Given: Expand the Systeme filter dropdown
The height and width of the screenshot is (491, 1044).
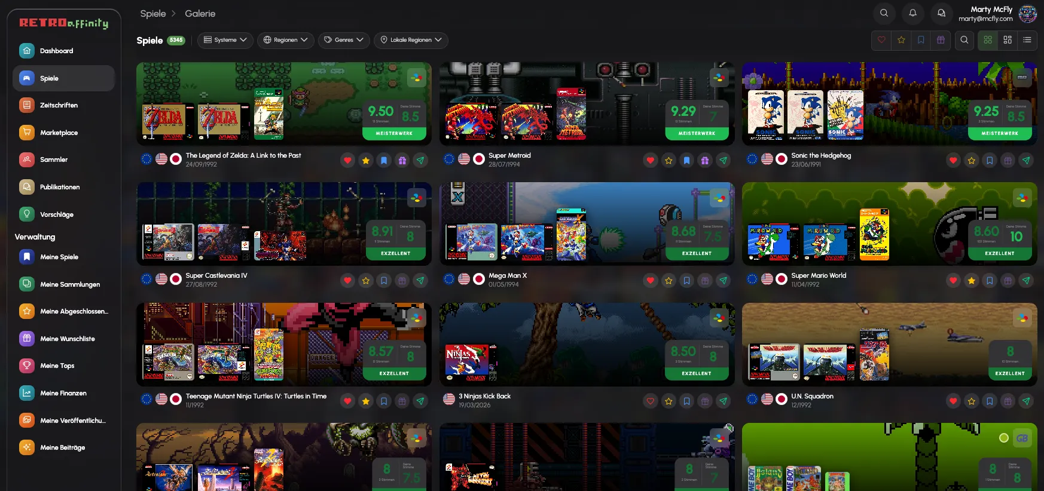Looking at the screenshot, I should [225, 40].
